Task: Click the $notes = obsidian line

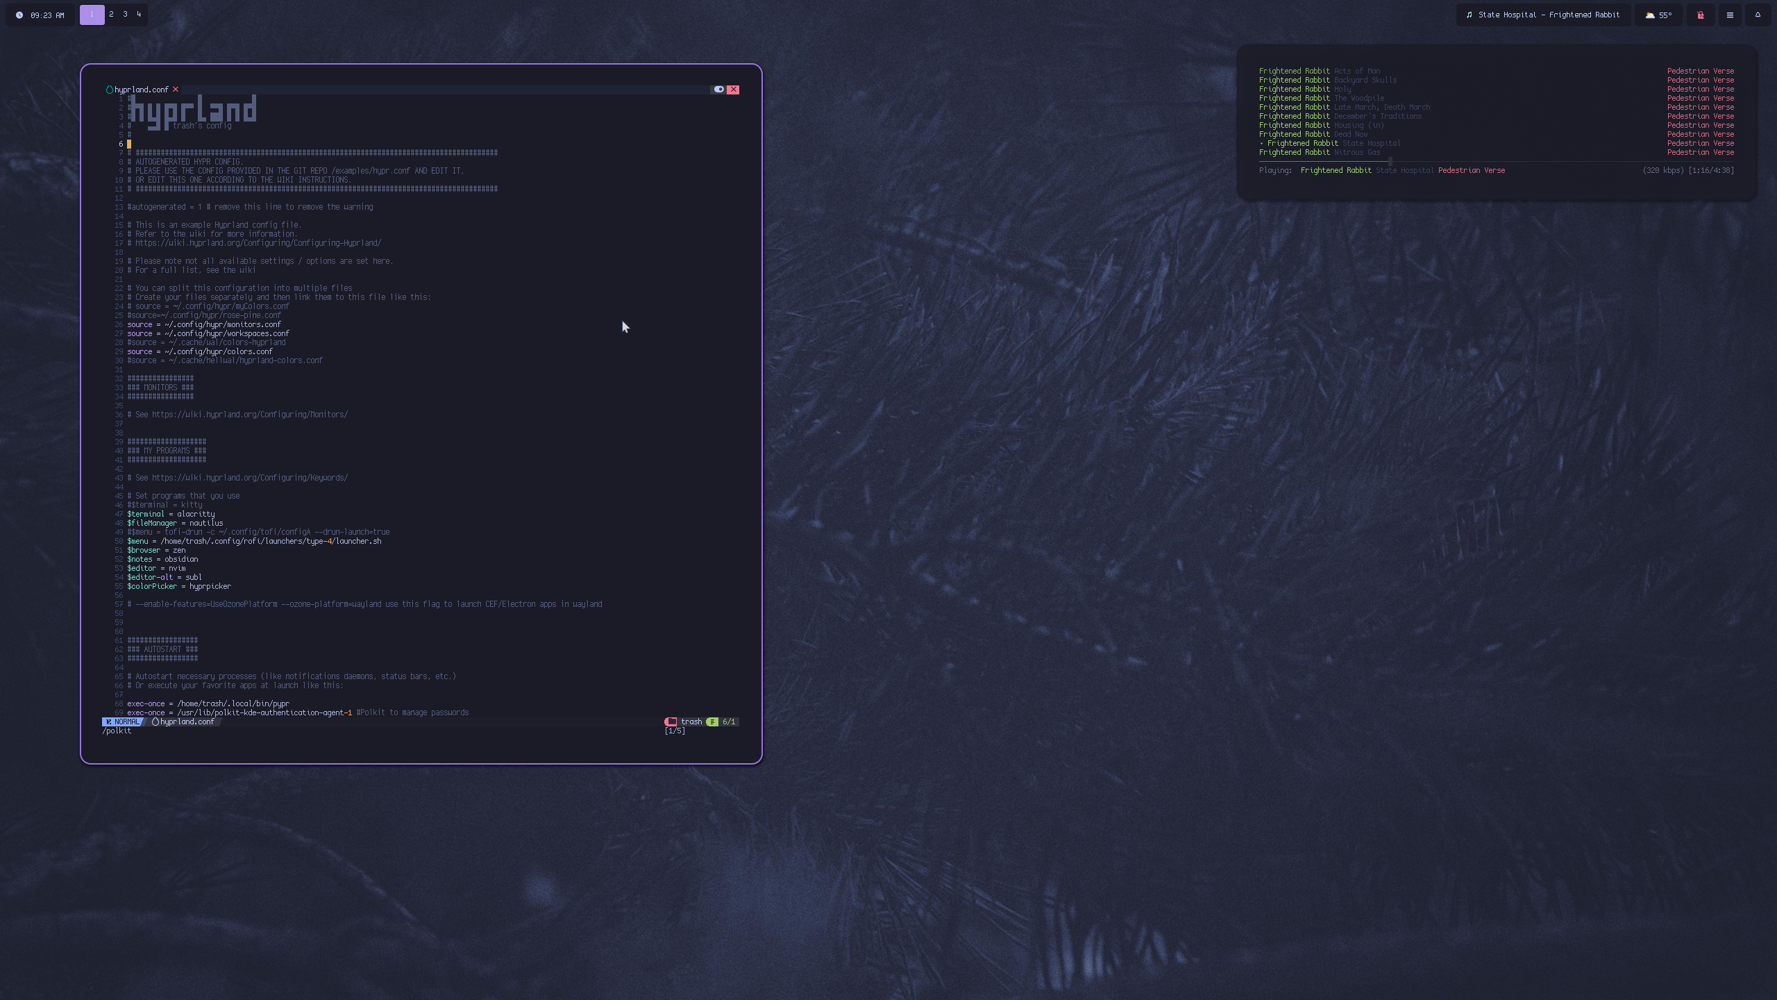Action: point(162,559)
